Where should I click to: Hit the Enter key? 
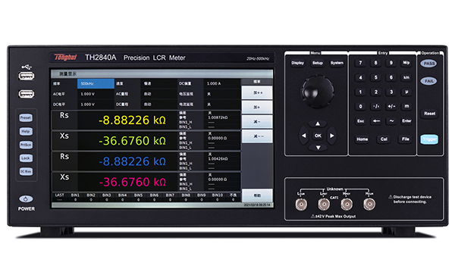coord(406,121)
